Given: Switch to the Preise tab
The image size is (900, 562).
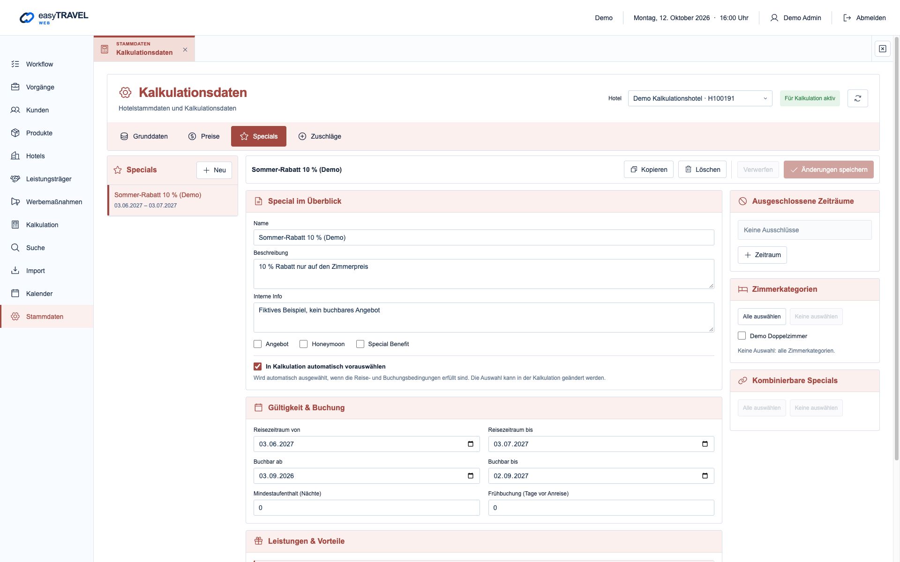Looking at the screenshot, I should click(x=204, y=136).
